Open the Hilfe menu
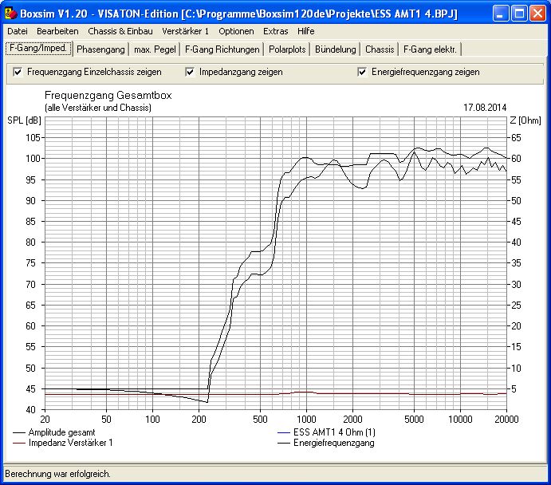 click(x=305, y=31)
